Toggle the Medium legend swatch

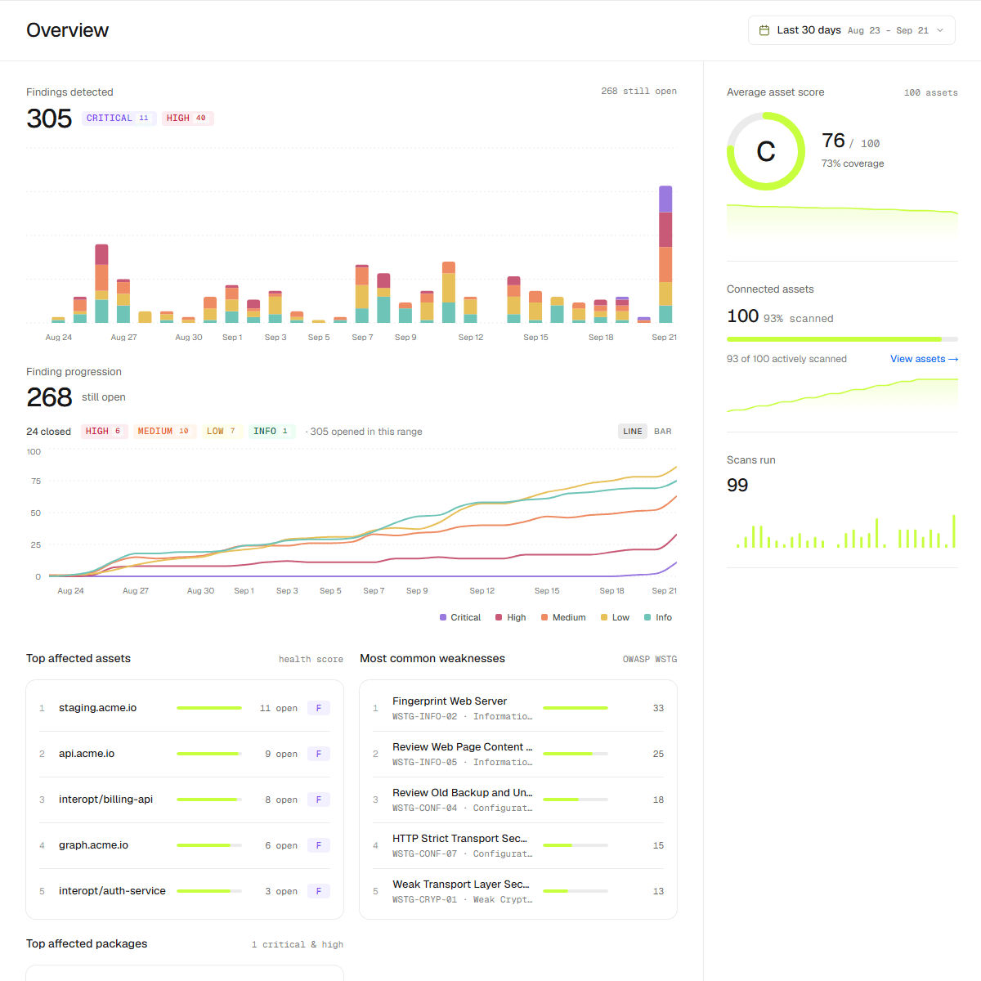tap(544, 618)
